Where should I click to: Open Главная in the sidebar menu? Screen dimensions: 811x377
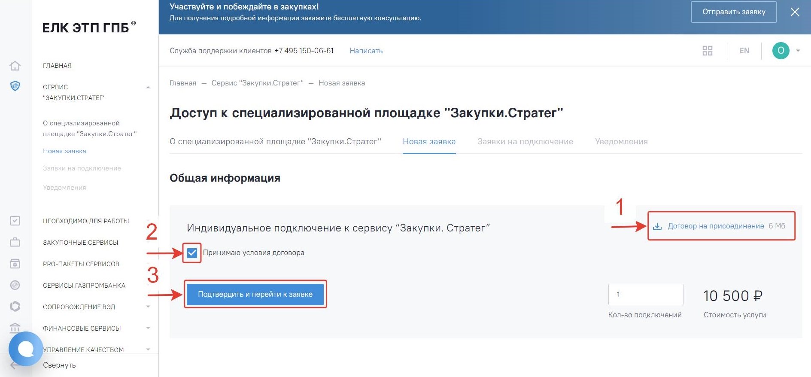[x=57, y=66]
